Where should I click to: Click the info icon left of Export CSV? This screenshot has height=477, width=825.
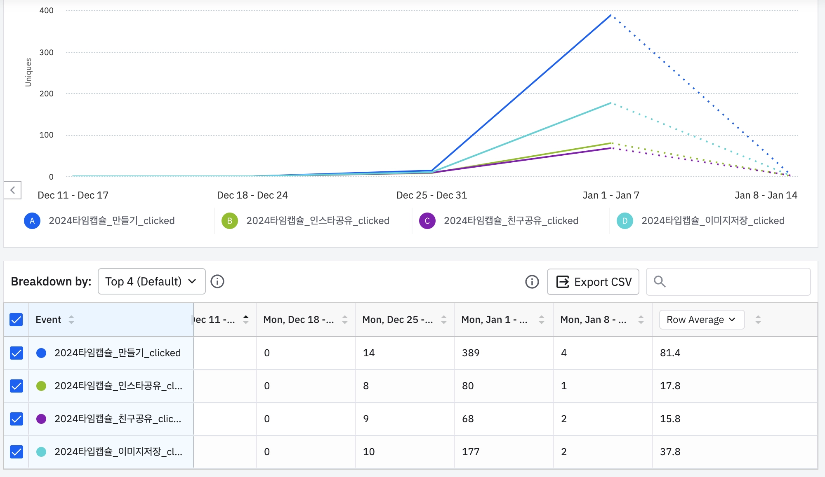532,282
